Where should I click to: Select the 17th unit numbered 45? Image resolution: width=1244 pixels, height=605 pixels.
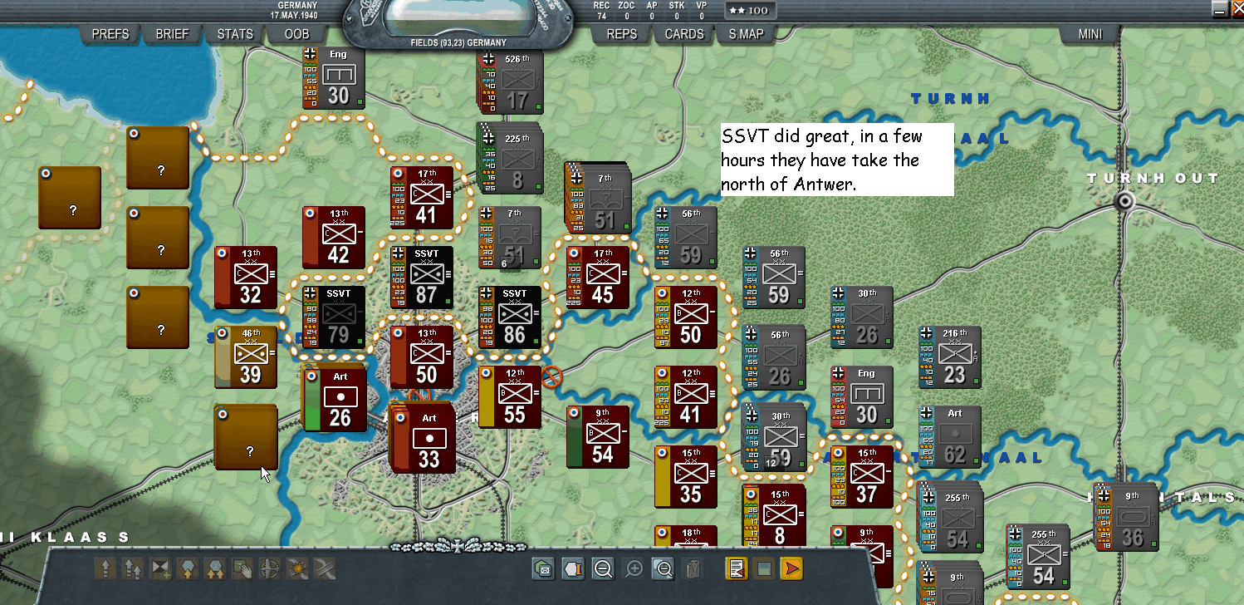point(599,278)
